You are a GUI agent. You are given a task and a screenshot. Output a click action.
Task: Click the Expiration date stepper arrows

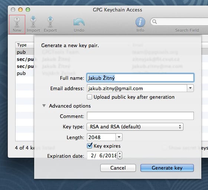[120, 155]
